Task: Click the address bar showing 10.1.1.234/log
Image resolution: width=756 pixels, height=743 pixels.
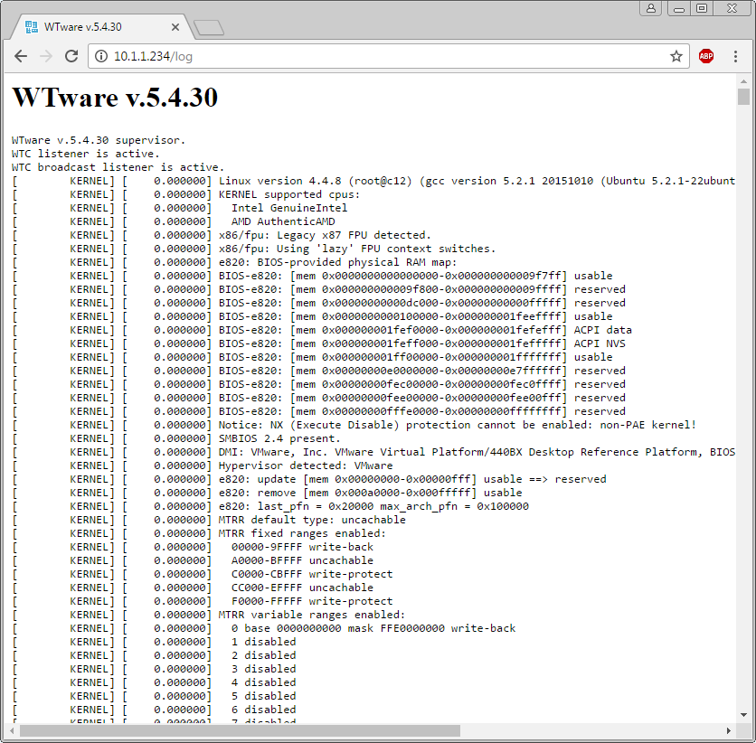Action: pyautogui.click(x=380, y=56)
